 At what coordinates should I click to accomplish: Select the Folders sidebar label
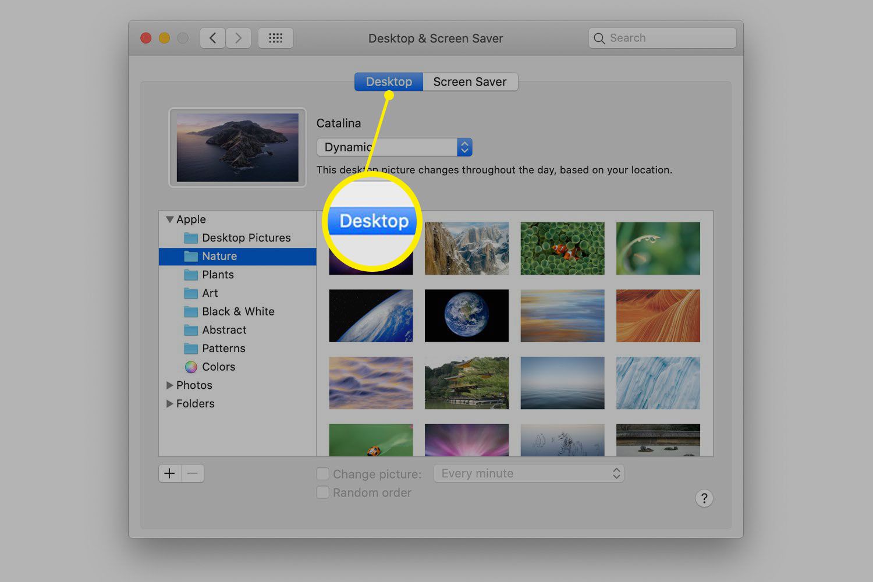click(196, 403)
